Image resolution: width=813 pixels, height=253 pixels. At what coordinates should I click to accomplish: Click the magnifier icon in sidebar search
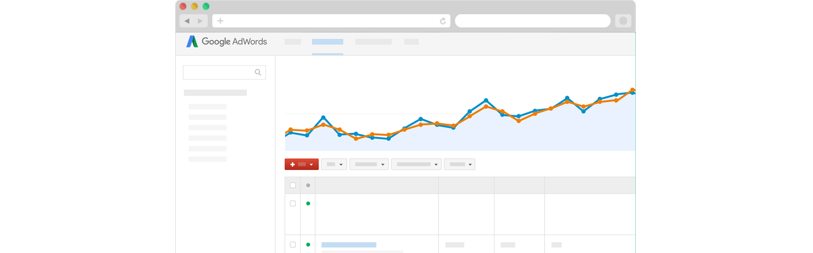click(x=258, y=72)
